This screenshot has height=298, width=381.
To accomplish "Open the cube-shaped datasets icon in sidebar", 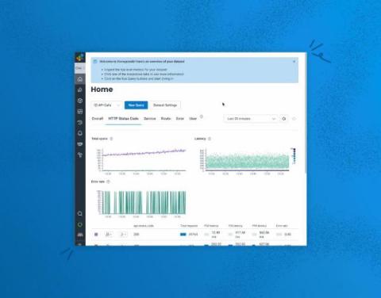I will [x=80, y=101].
